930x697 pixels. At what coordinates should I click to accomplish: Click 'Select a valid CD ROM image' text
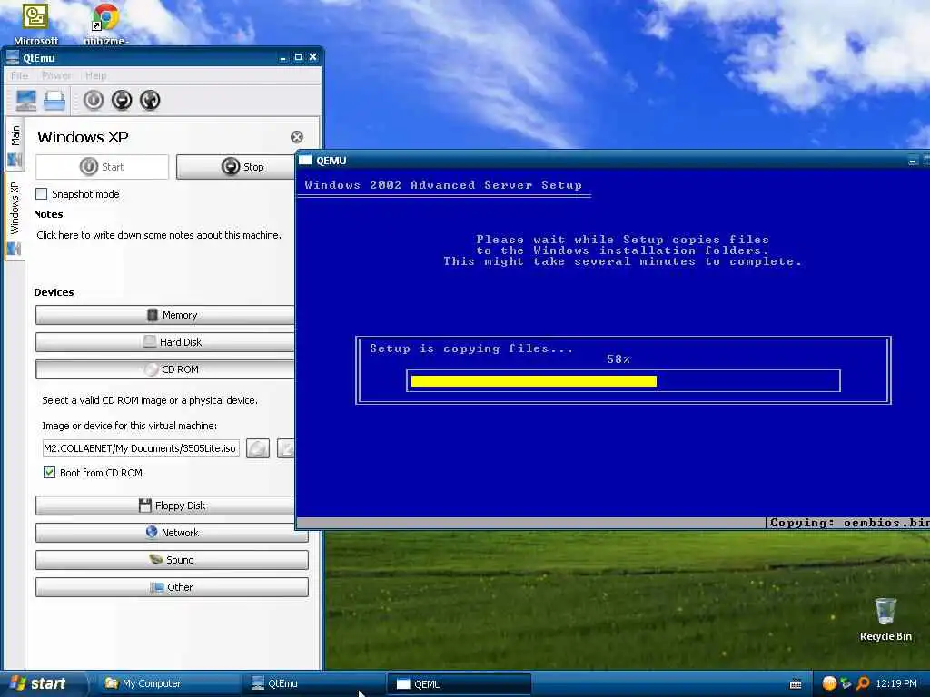click(x=150, y=400)
